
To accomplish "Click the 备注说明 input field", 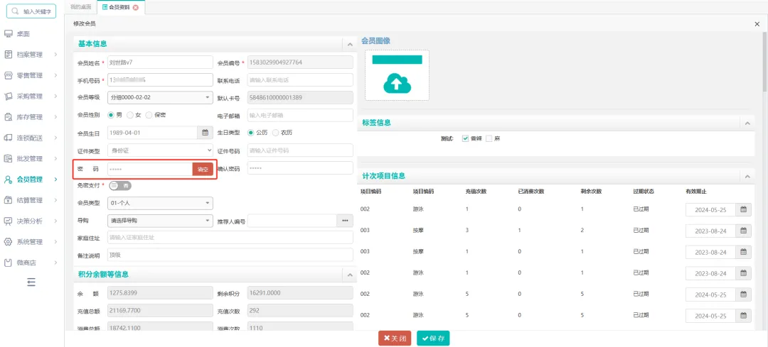I will pos(230,255).
